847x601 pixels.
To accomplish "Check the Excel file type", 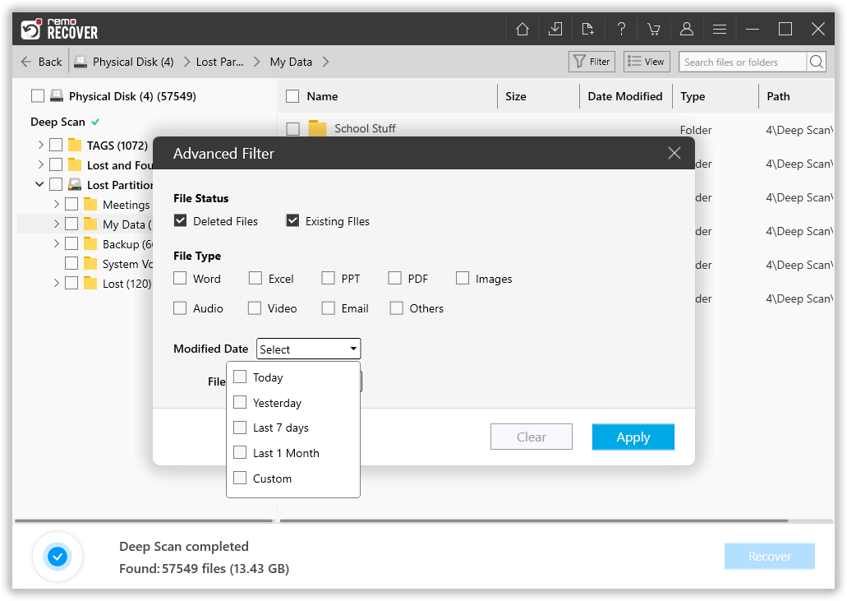I will 255,279.
